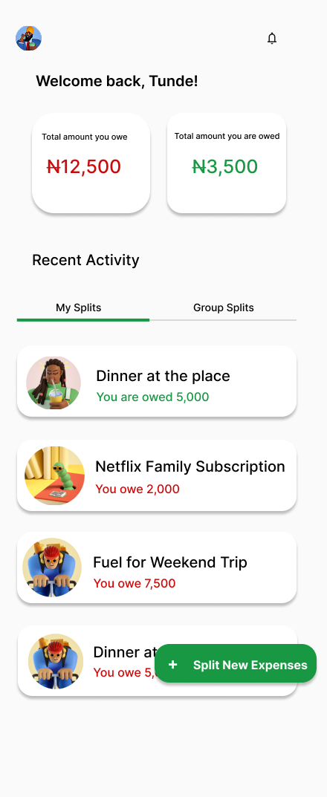The image size is (327, 797).
Task: Select the ₦3,500 amount owed to you
Action: pos(225,166)
